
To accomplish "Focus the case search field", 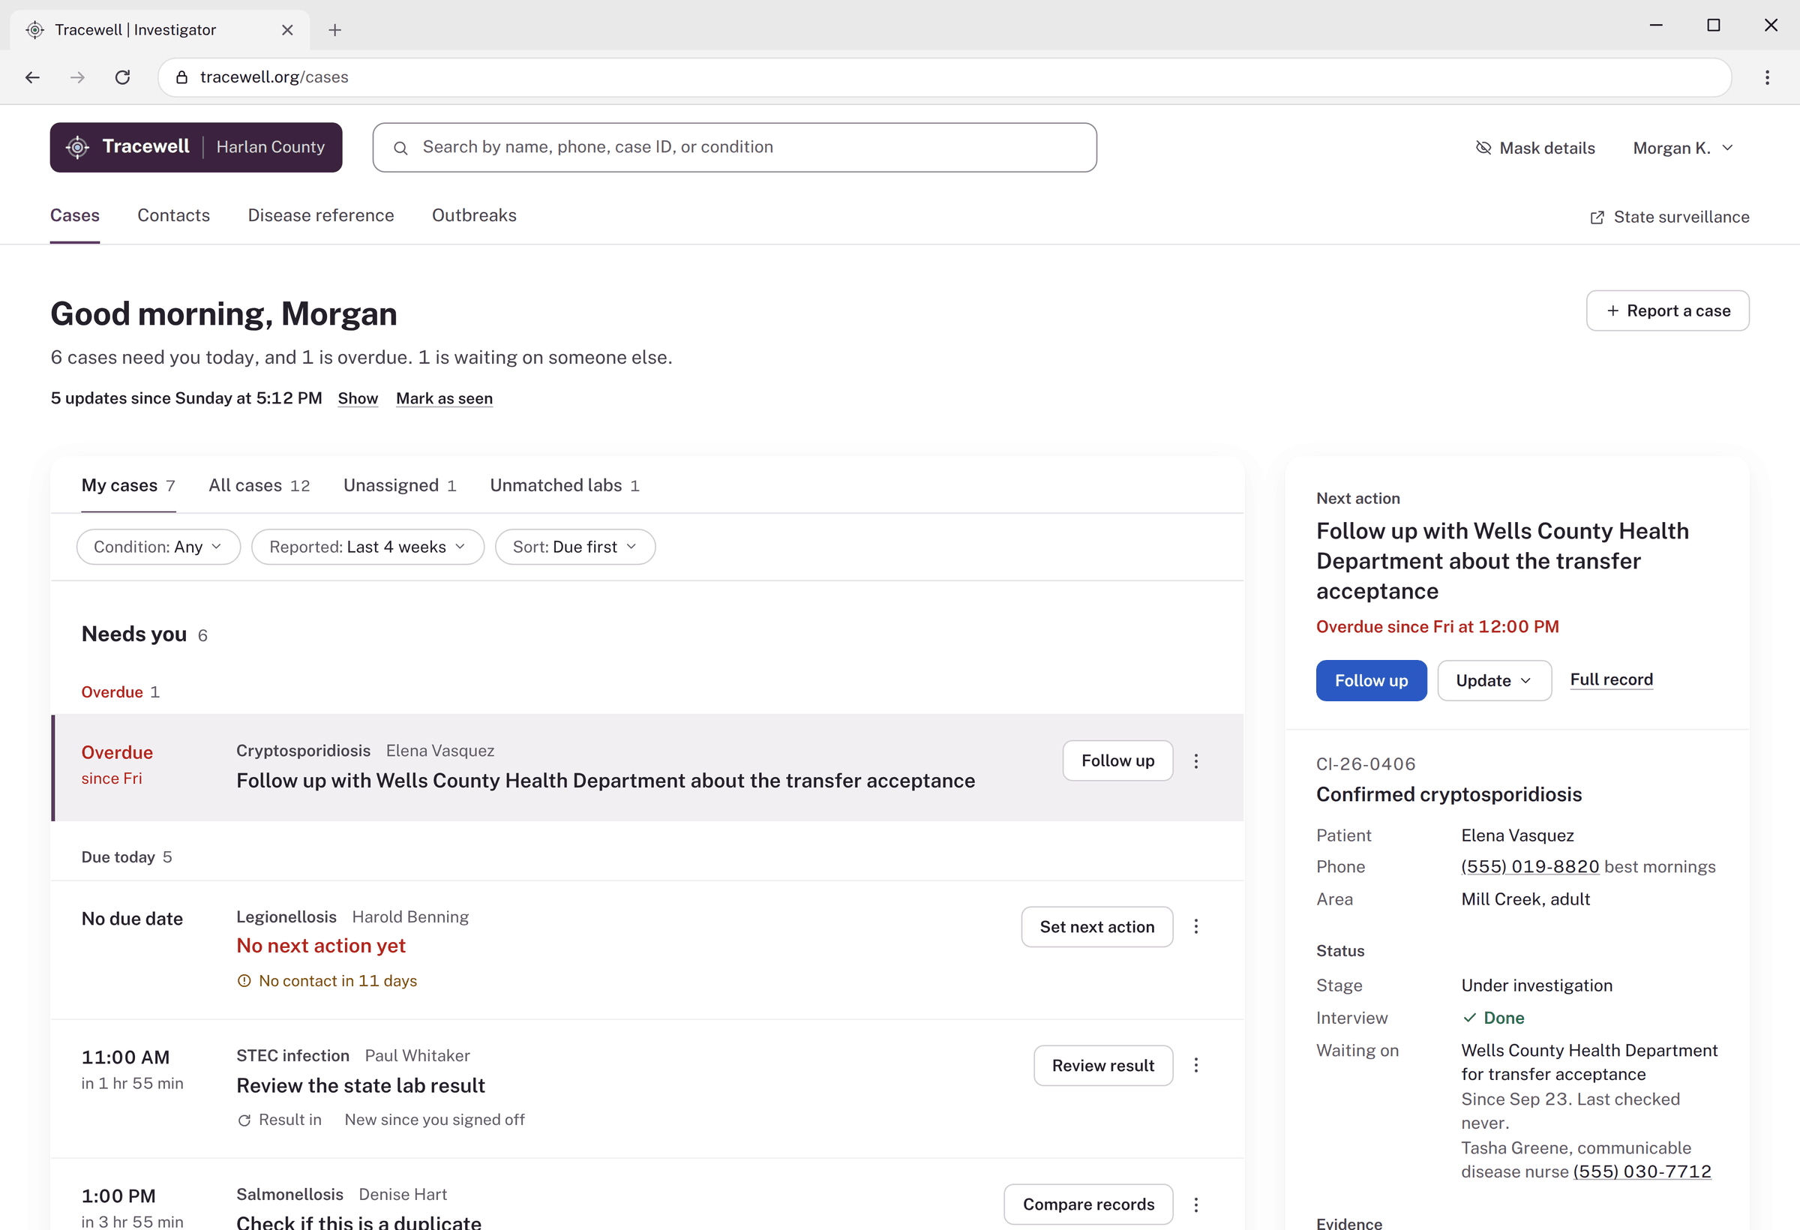I will click(x=734, y=147).
